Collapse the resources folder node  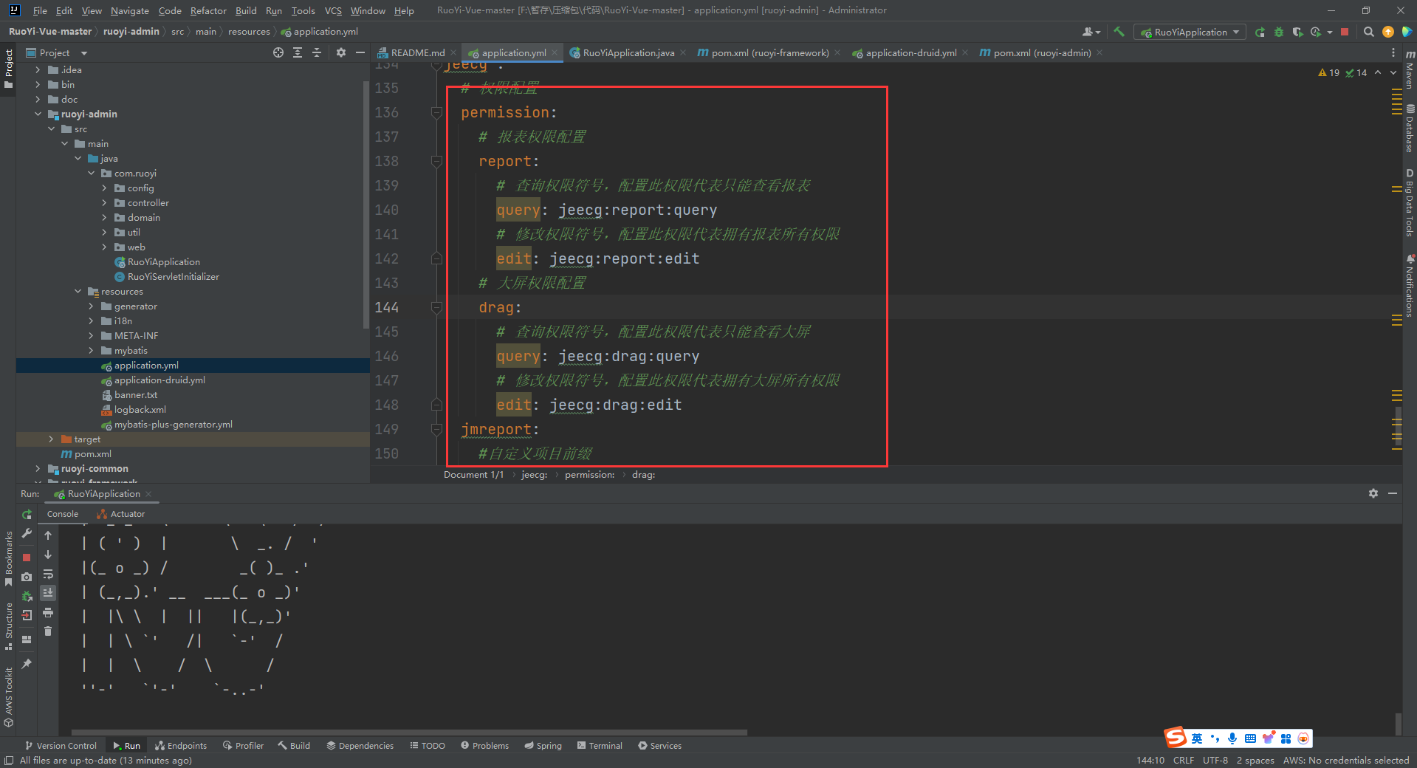coord(78,291)
